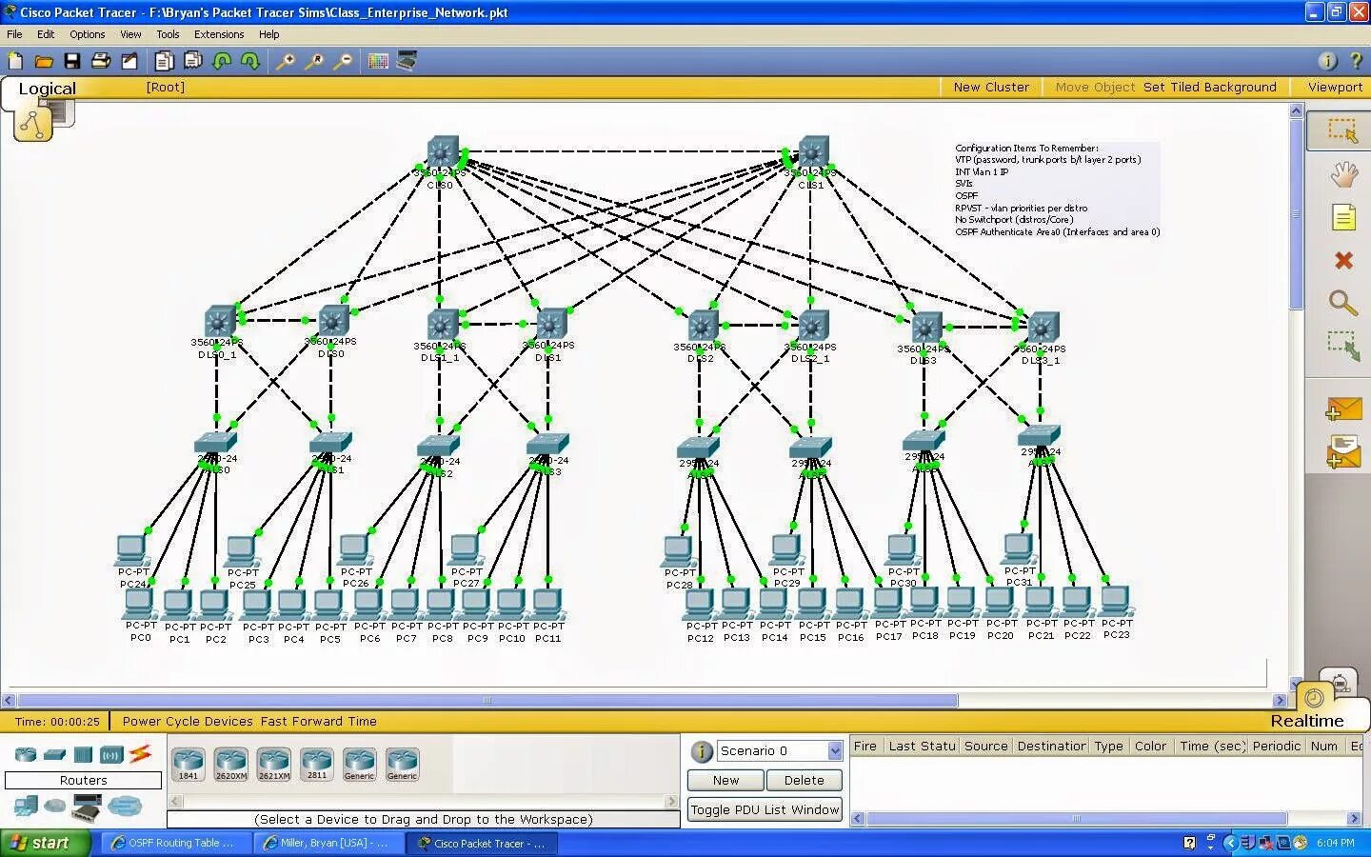Viewport: 1371px width, 857px height.
Task: Open the color palette dialog from the toolbar
Action: (x=378, y=60)
